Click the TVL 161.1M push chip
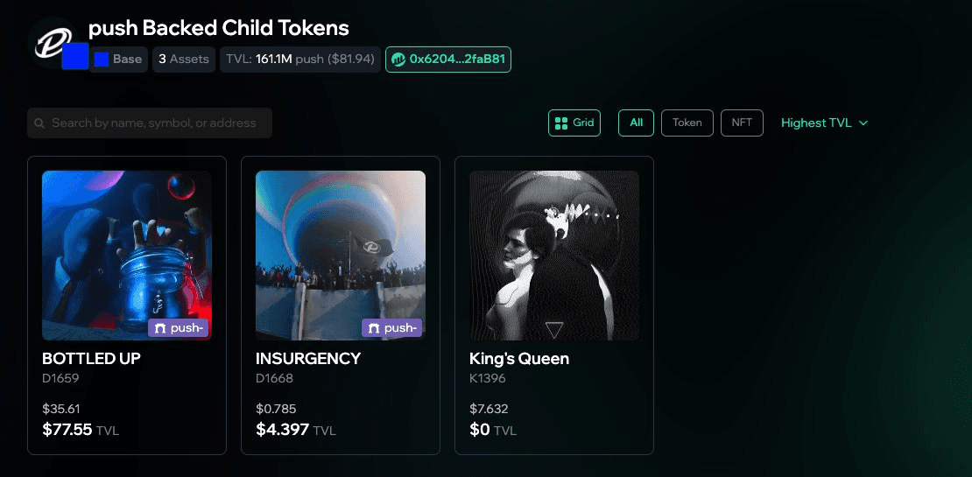The height and width of the screenshot is (477, 972). click(299, 60)
